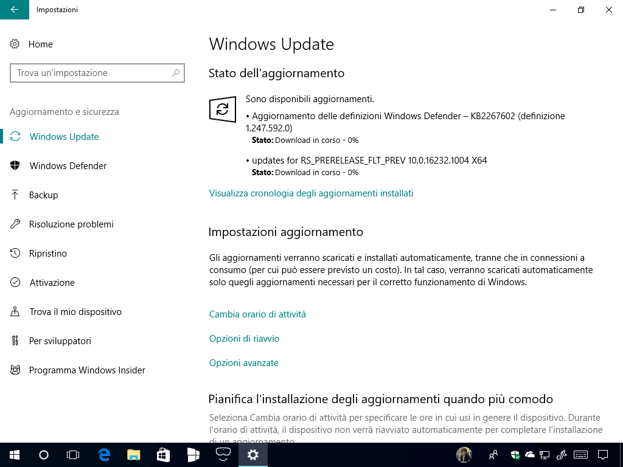
Task: Open the Store bag icon on taskbar
Action: (x=163, y=455)
